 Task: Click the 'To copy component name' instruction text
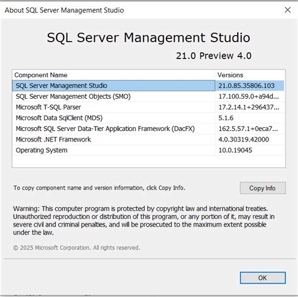99,188
